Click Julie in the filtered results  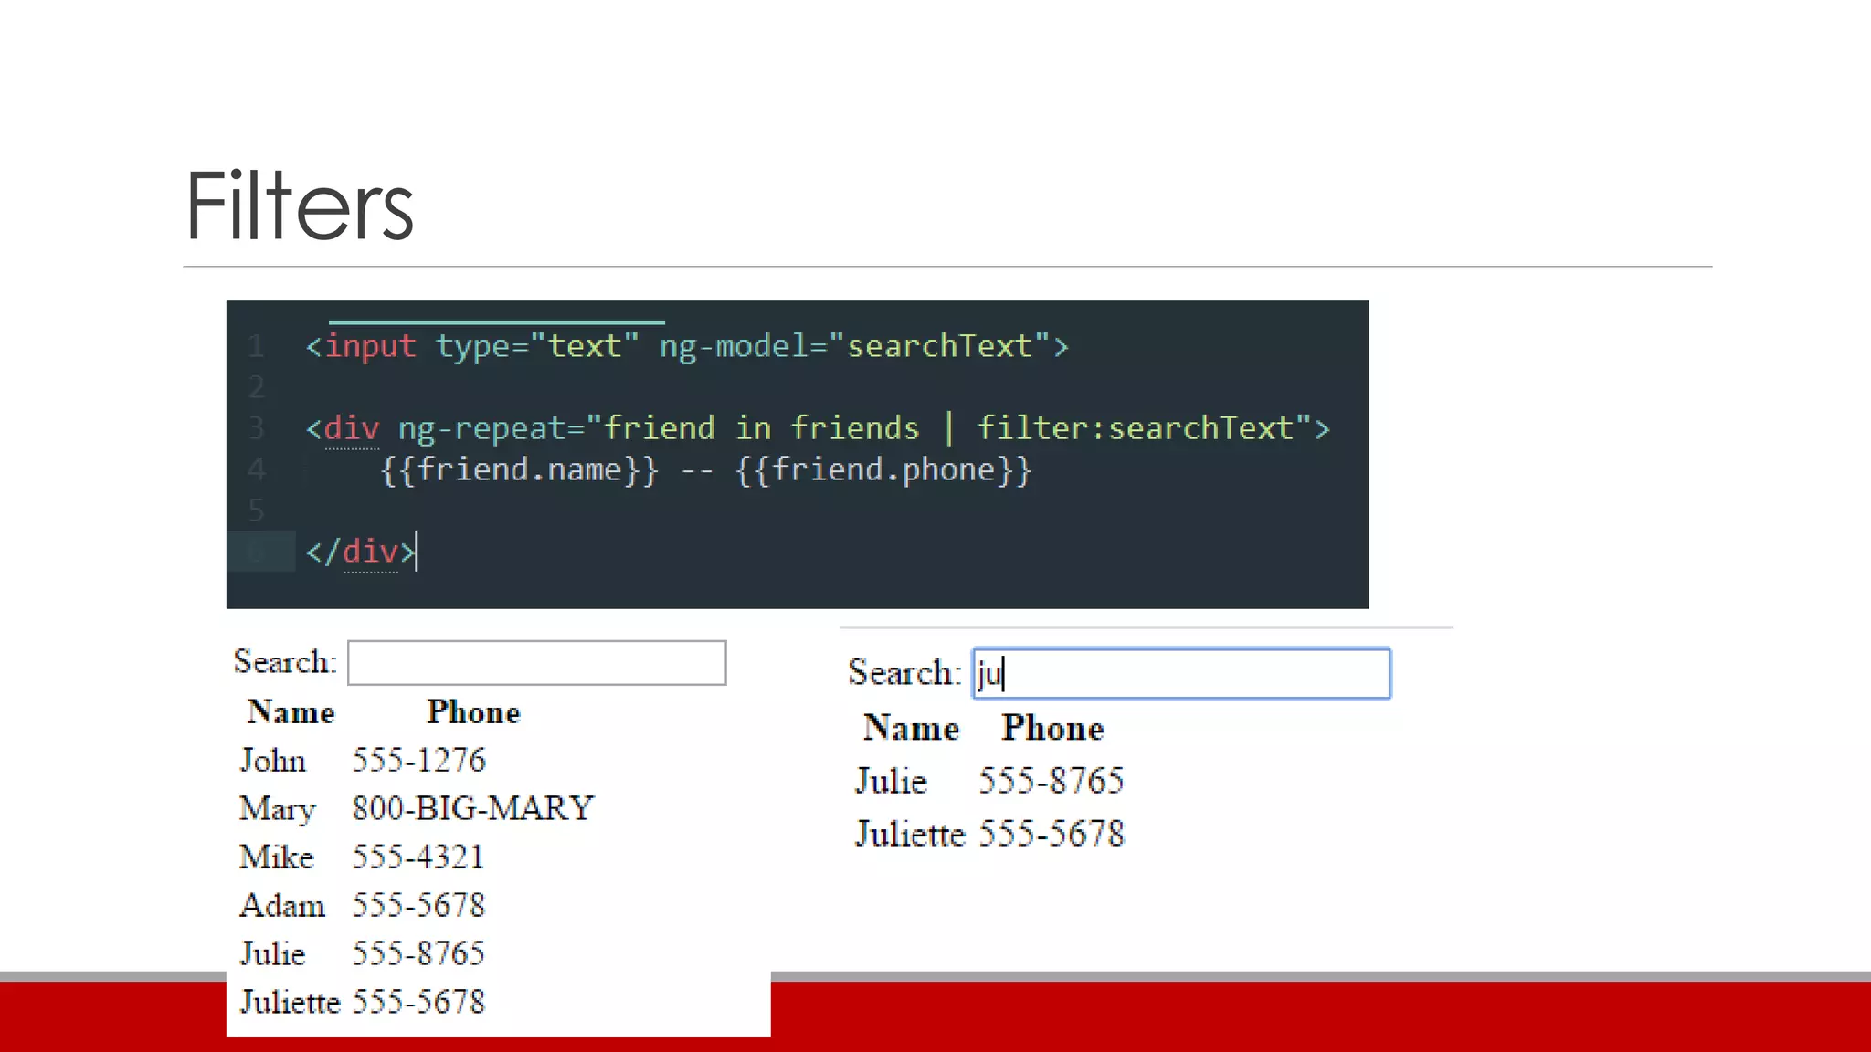891,781
